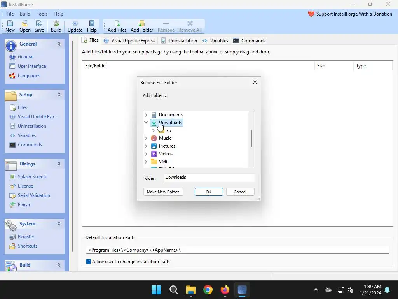Switch to the Variables tab
The width and height of the screenshot is (398, 299).
point(215,40)
